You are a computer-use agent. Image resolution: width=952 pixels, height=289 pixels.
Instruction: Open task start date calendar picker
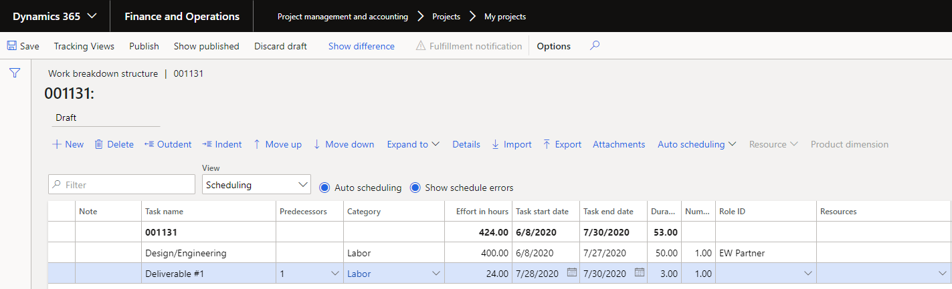coord(571,273)
